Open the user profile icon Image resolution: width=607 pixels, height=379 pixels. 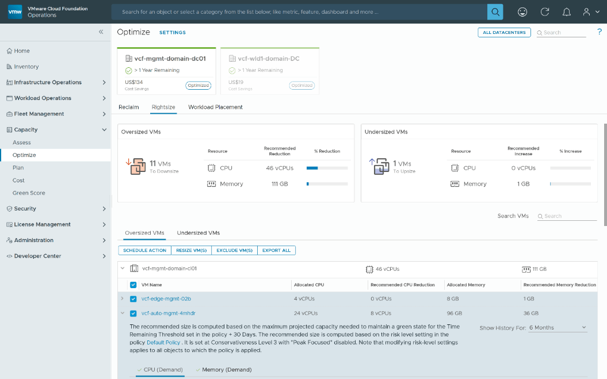coord(586,12)
